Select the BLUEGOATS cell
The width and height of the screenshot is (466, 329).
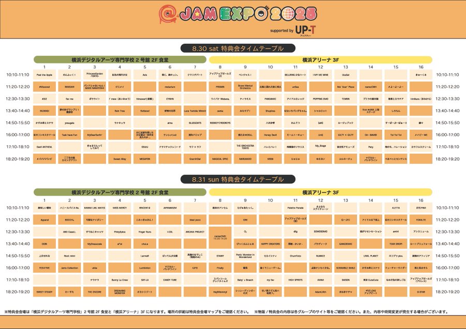tap(195, 123)
